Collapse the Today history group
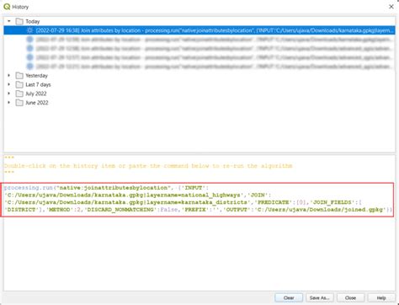The width and height of the screenshot is (399, 305). click(9, 21)
